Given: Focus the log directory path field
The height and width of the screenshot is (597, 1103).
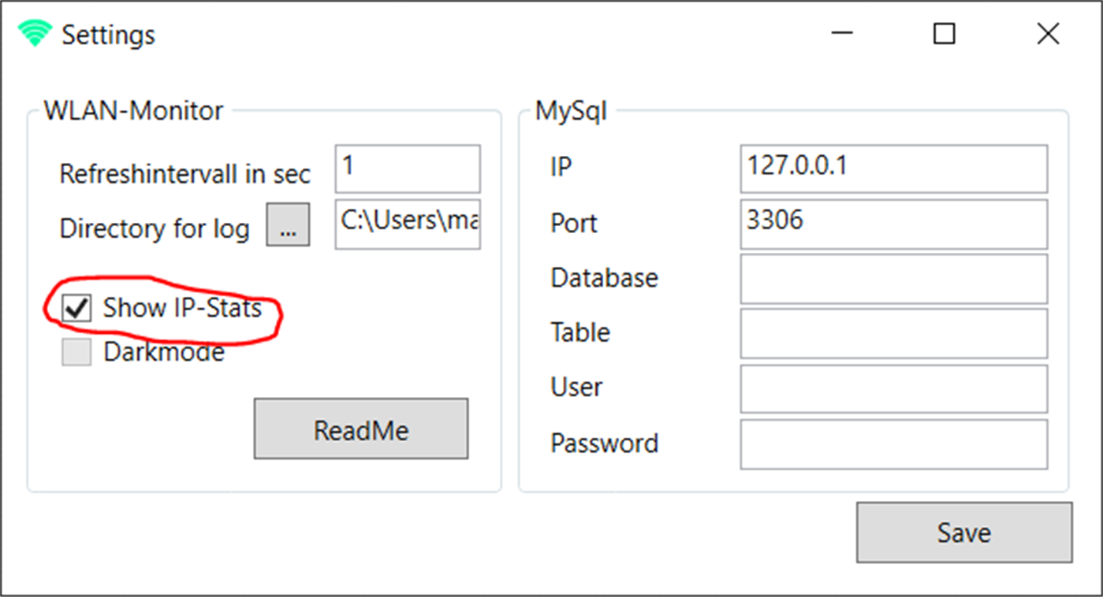Looking at the screenshot, I should click(x=407, y=224).
